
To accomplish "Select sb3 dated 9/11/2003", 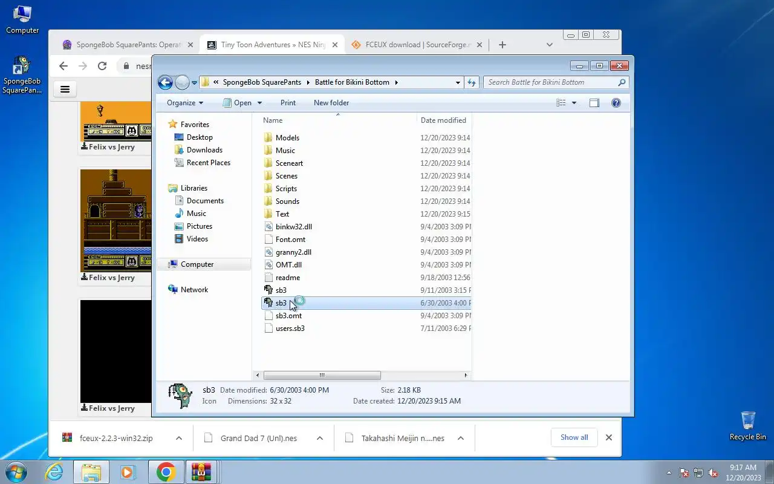I will [281, 290].
